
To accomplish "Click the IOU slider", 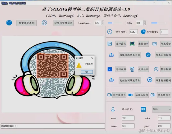I will 158,23.
